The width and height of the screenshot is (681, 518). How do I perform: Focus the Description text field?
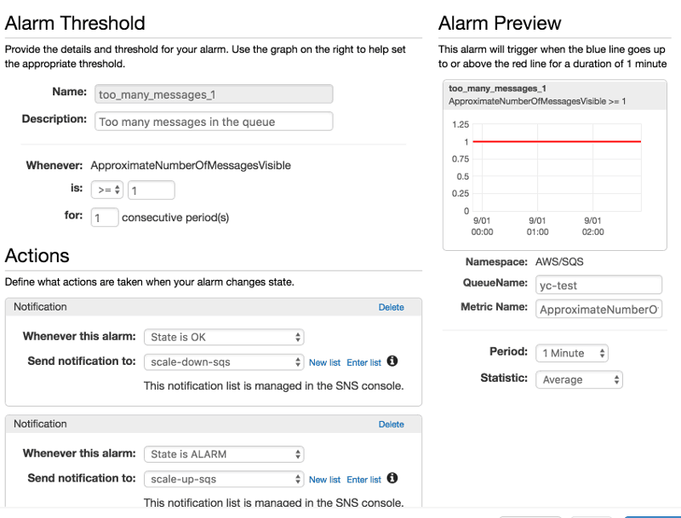213,121
